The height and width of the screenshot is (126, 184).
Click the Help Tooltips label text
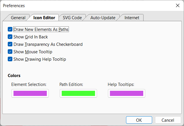click(x=121, y=84)
